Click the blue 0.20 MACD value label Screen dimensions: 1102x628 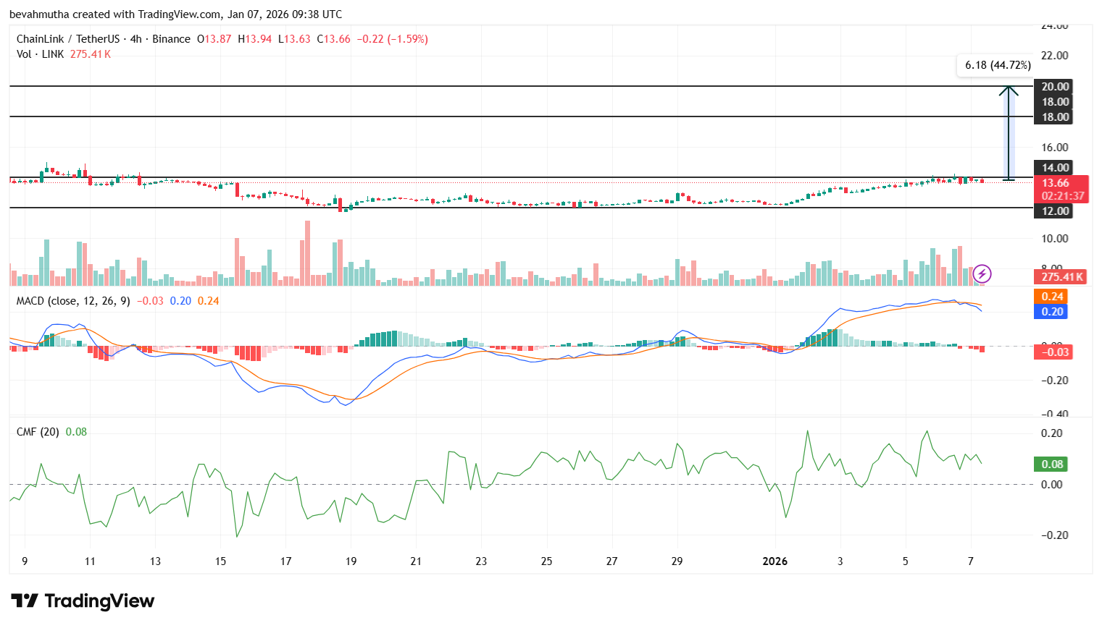(1052, 312)
